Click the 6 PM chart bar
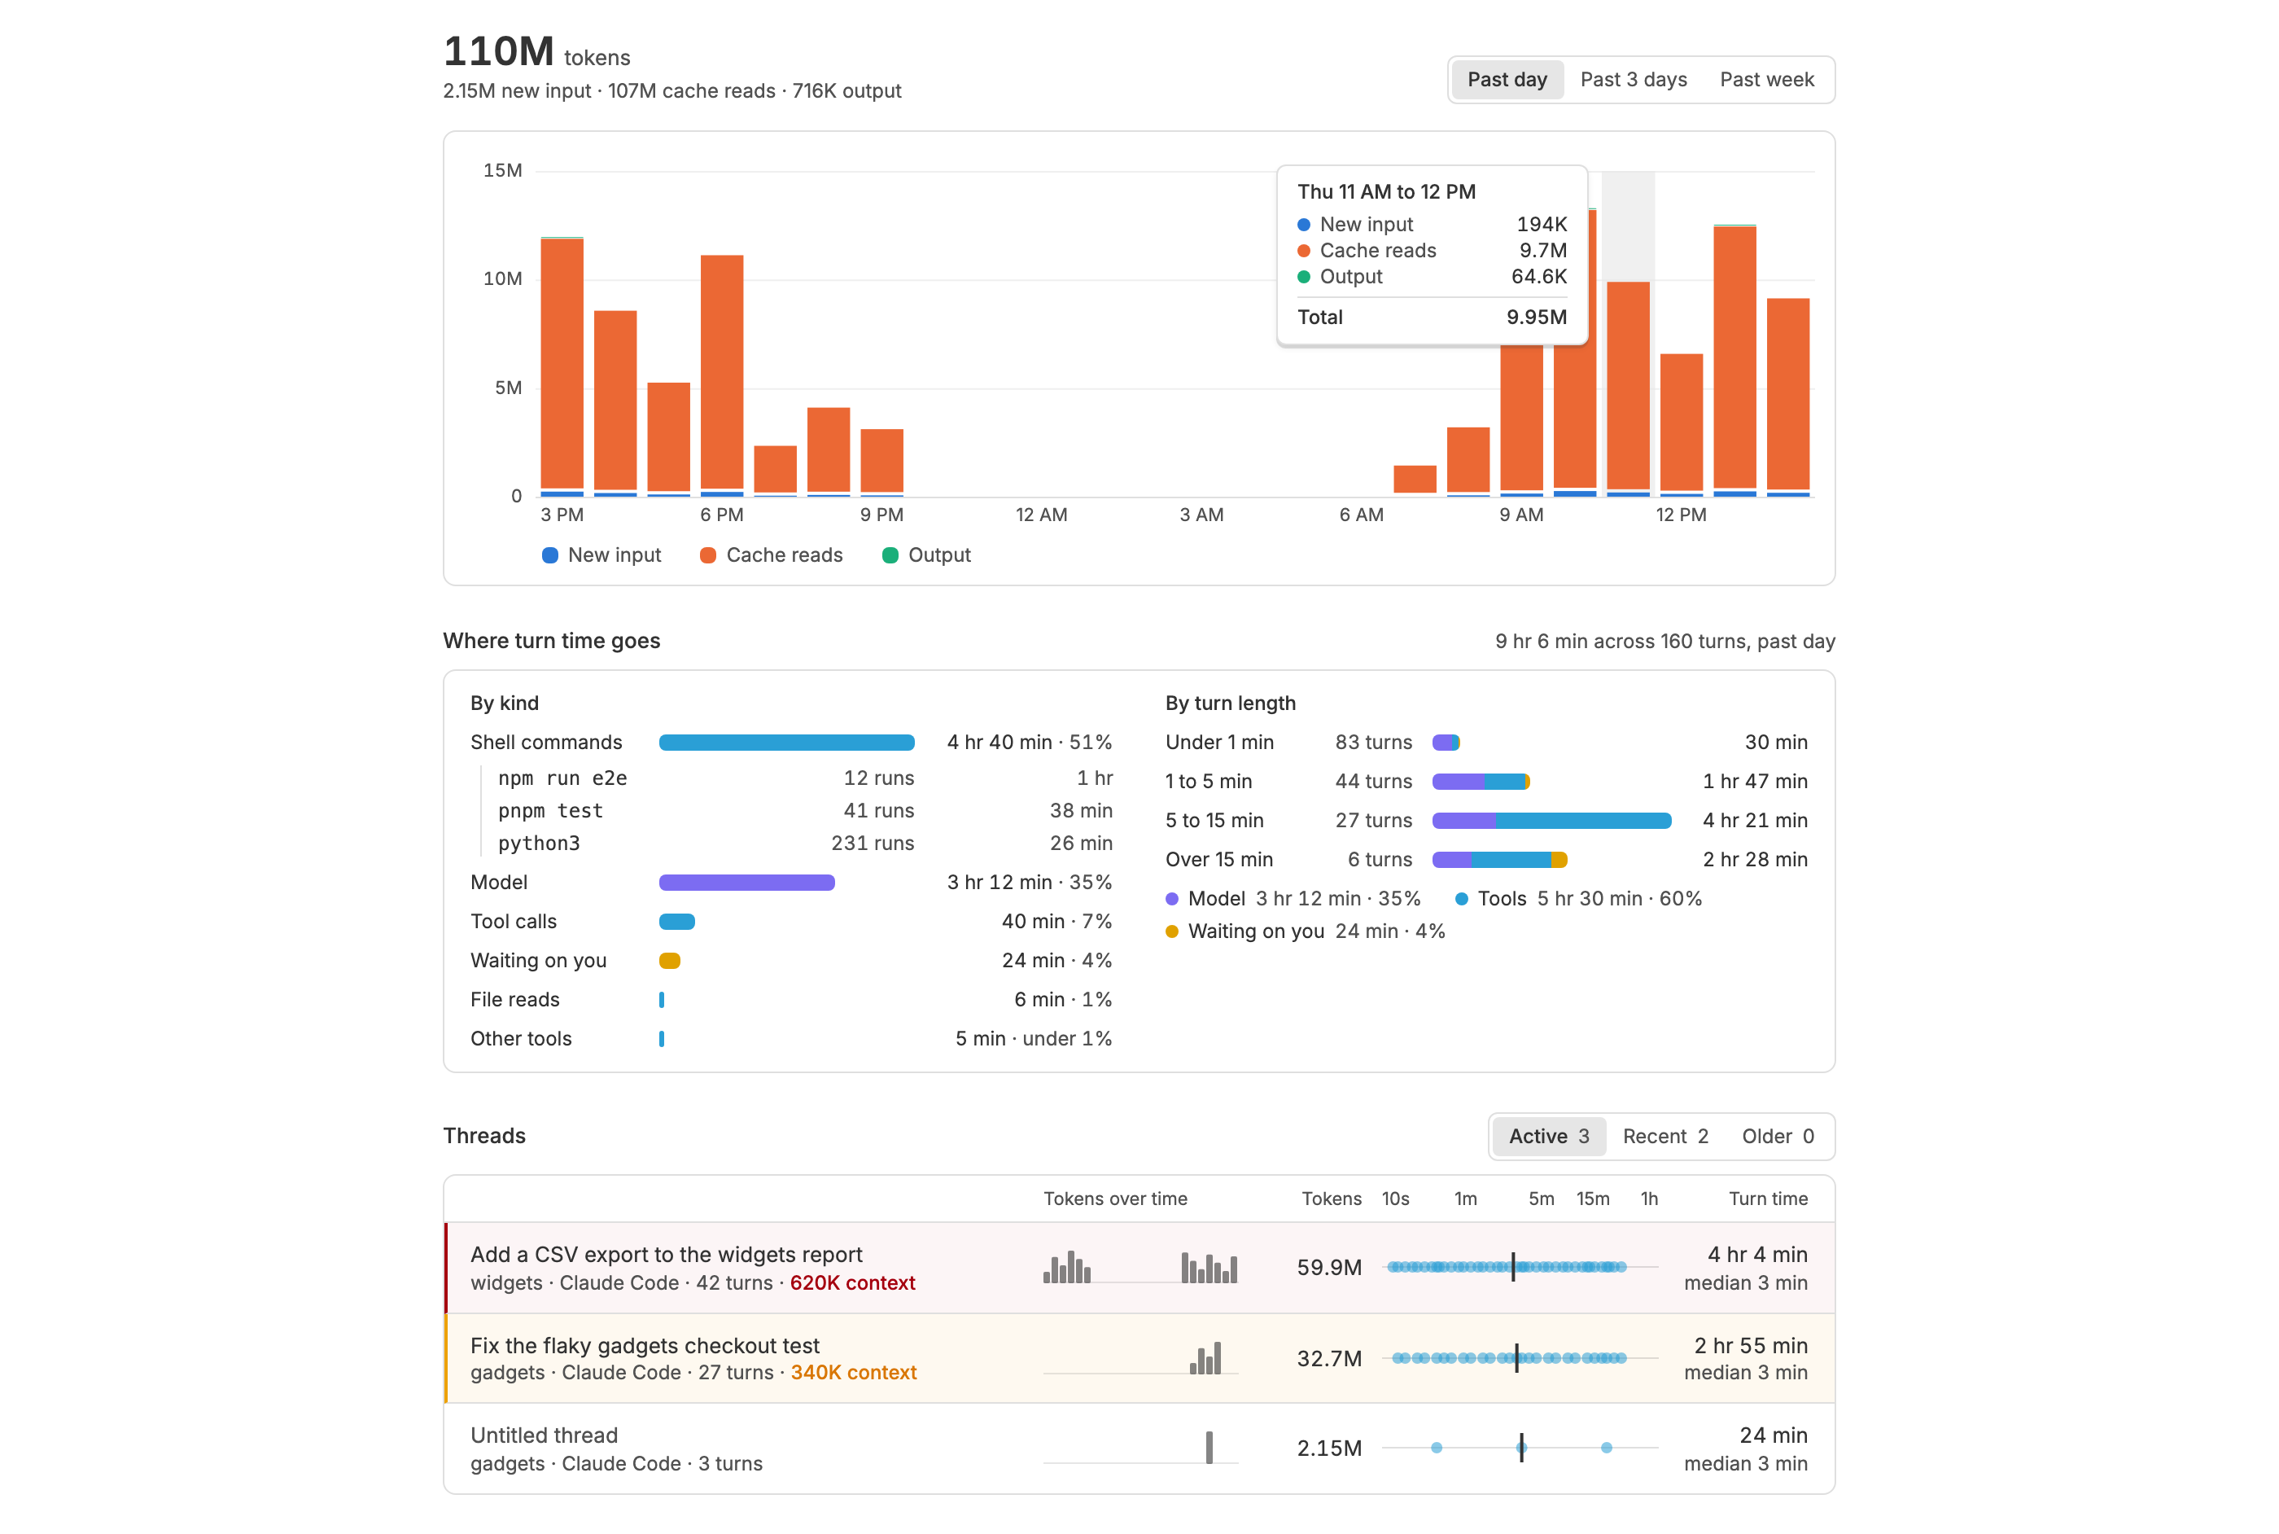Image resolution: width=2279 pixels, height=1534 pixels. pos(721,375)
